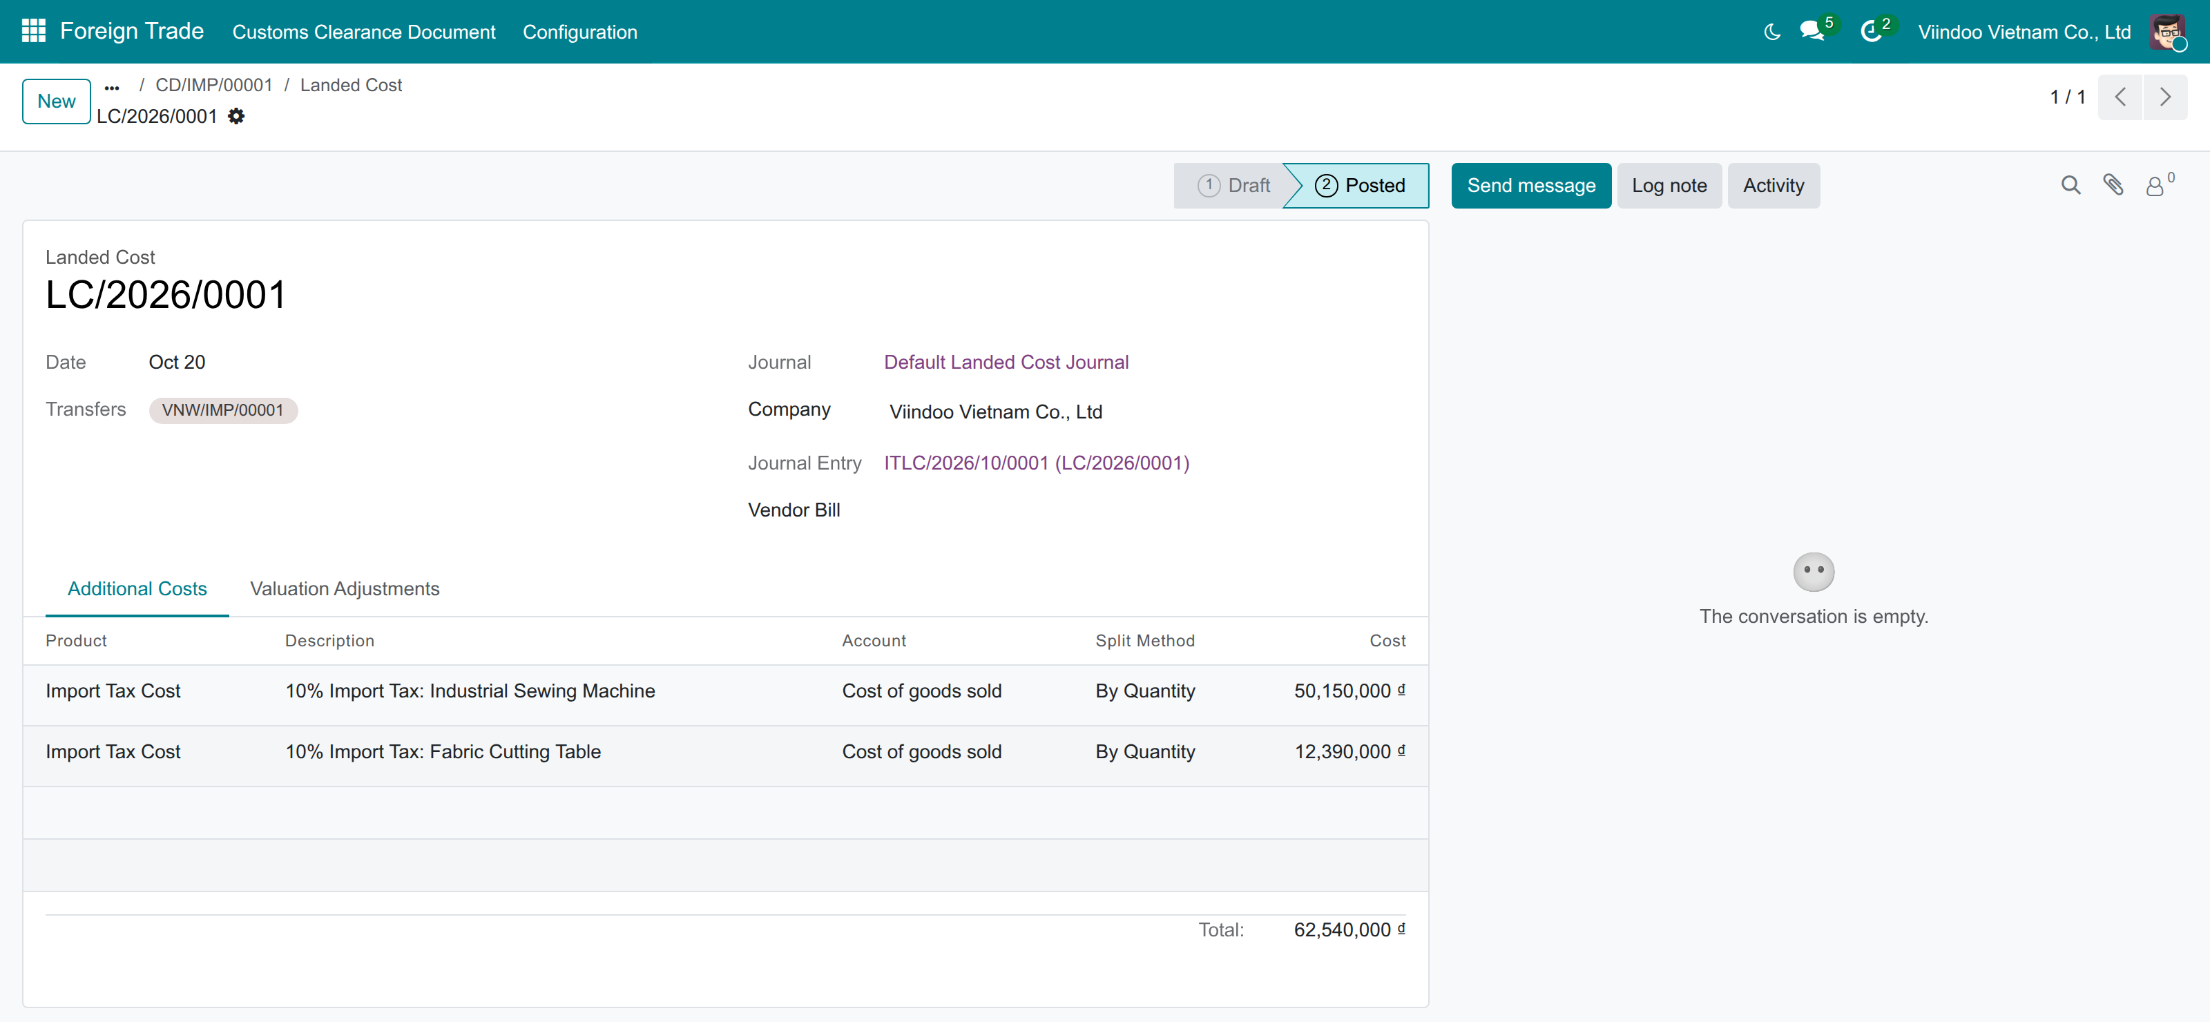Open Customs Clearance Document menu
The height and width of the screenshot is (1022, 2210).
coord(364,32)
